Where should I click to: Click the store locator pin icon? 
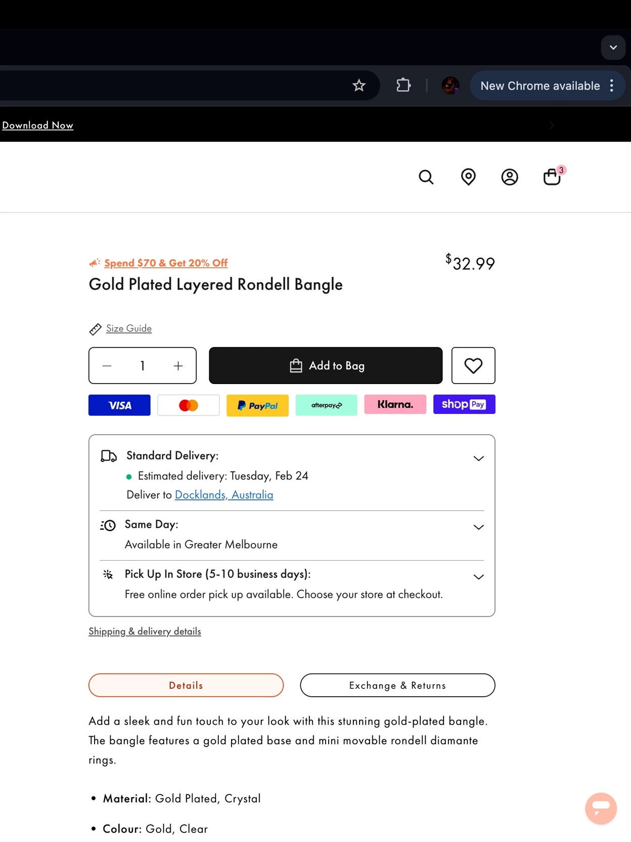pyautogui.click(x=468, y=177)
